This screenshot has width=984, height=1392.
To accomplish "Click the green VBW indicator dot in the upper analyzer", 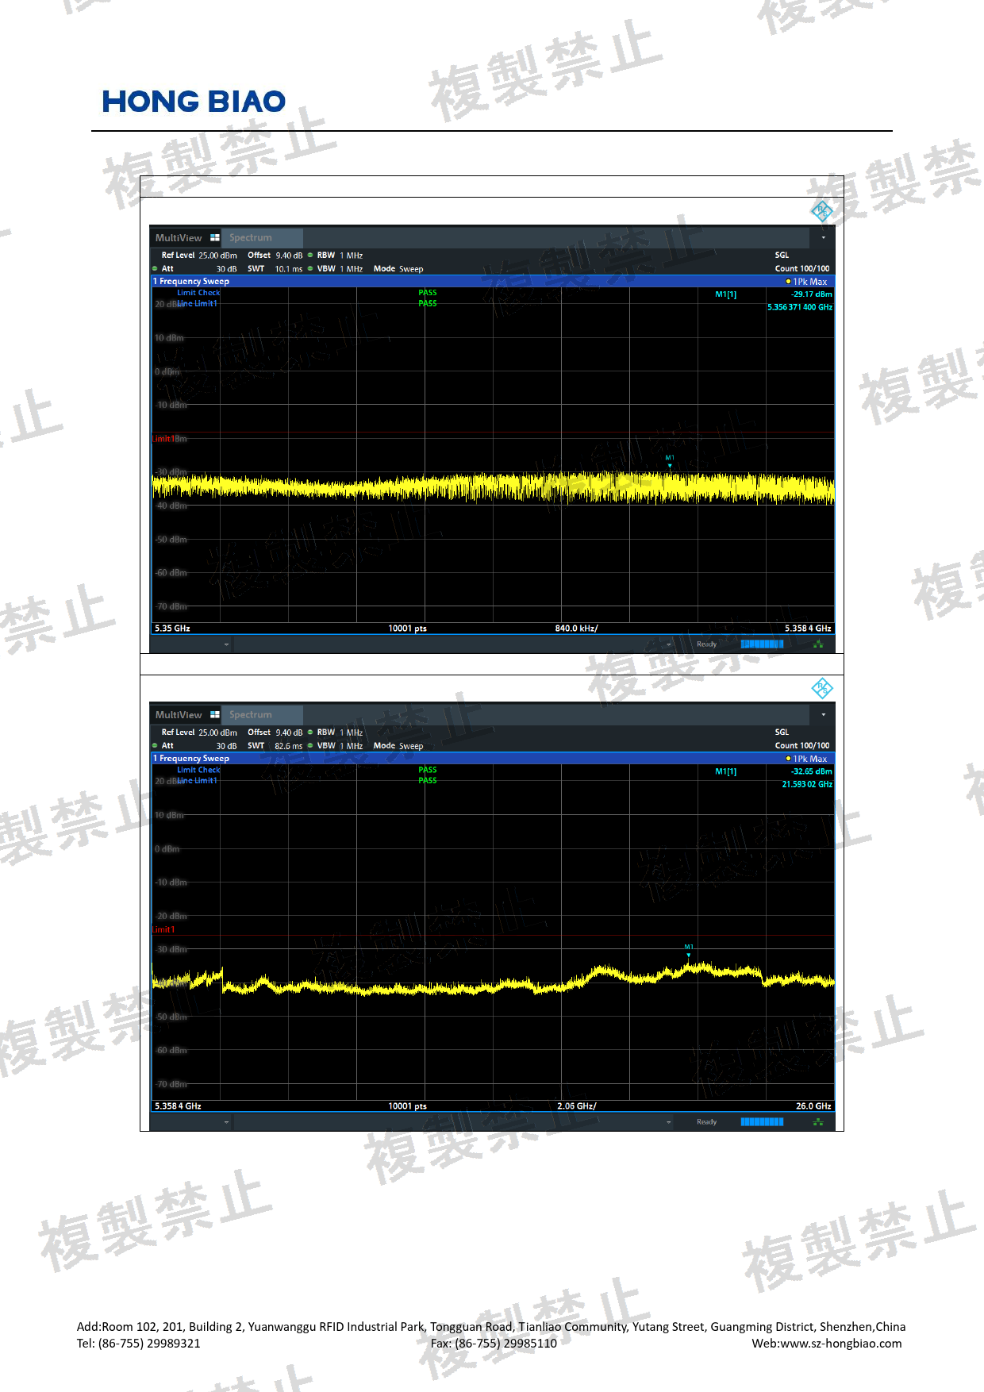I will point(310,269).
